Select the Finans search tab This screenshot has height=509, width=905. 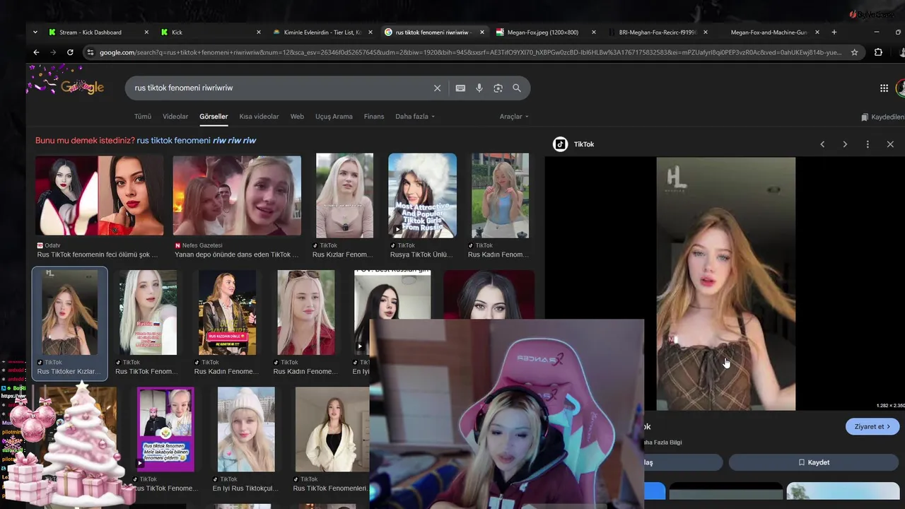tap(374, 117)
